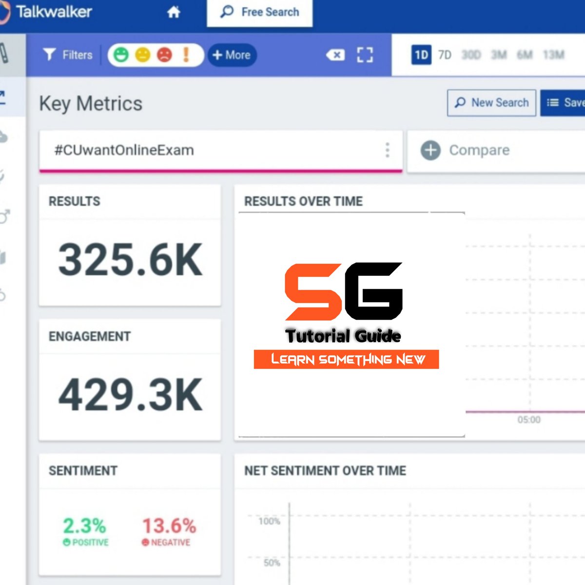
Task: Click the Save button
Action: point(563,103)
